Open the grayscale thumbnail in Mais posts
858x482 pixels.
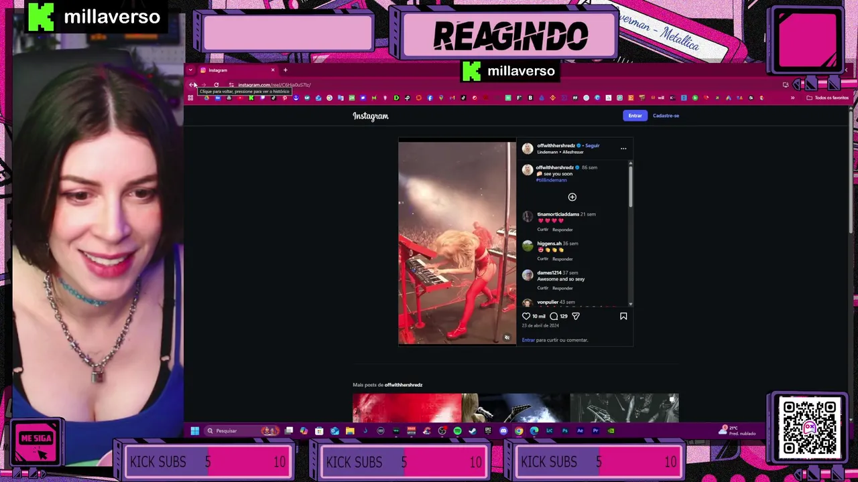[624, 408]
